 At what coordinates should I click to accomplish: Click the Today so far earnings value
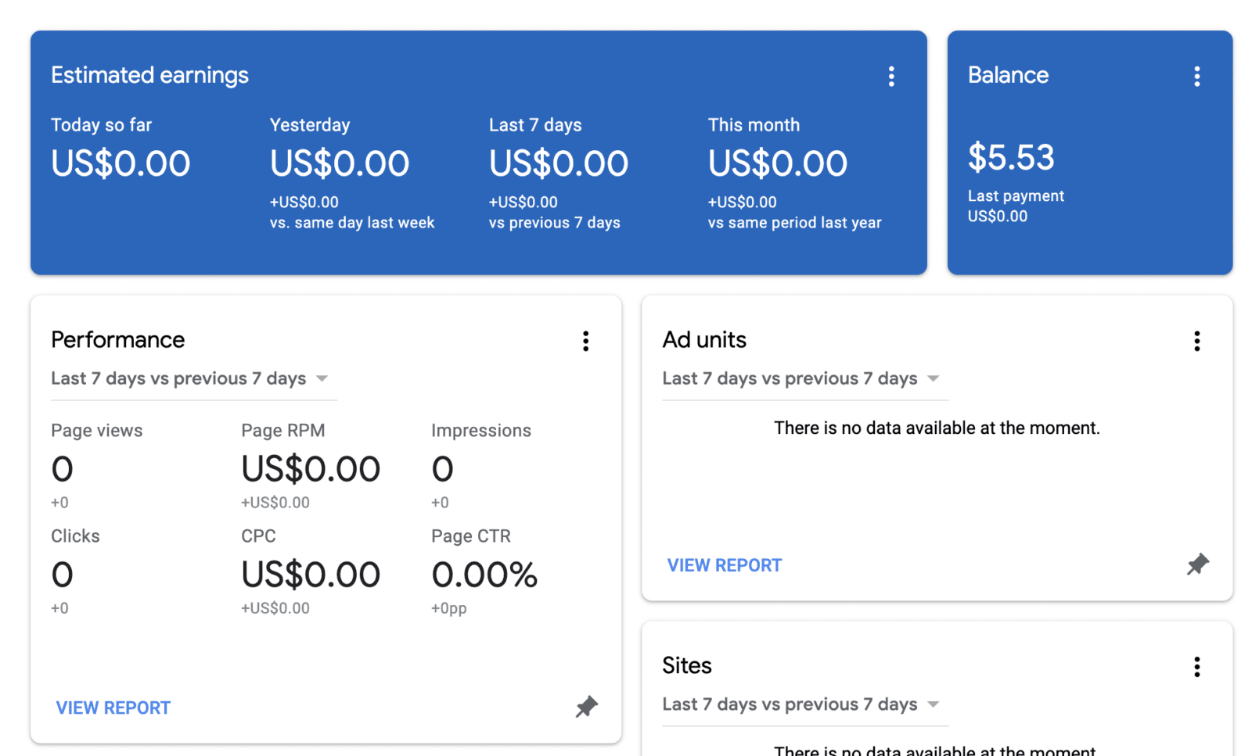[x=121, y=164]
